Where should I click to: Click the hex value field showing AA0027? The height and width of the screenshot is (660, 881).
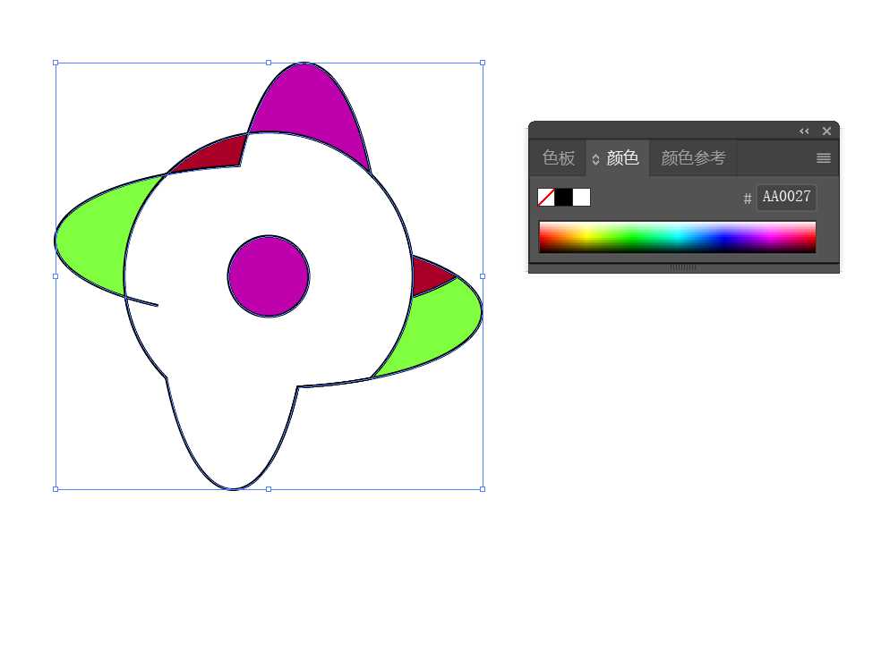[x=786, y=197]
